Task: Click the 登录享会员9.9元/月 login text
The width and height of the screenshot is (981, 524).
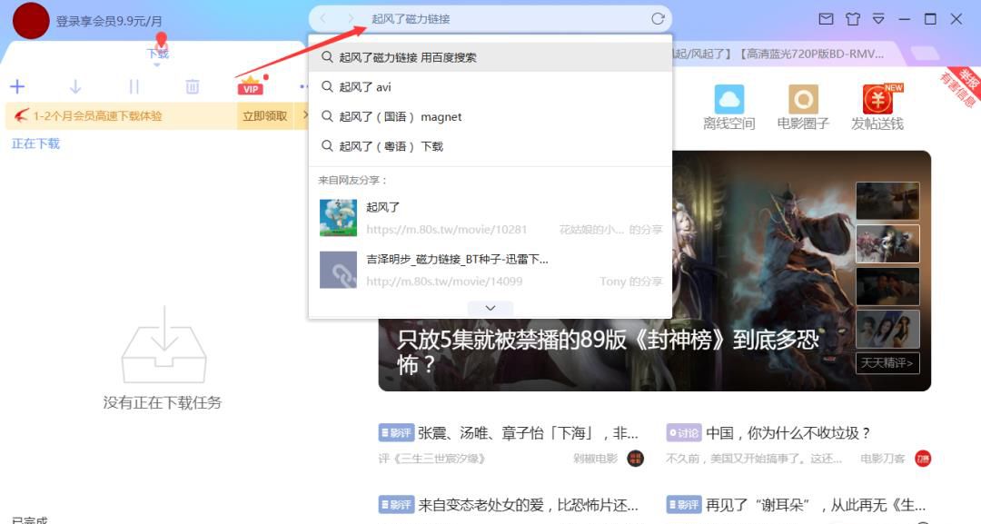Action: (109, 21)
